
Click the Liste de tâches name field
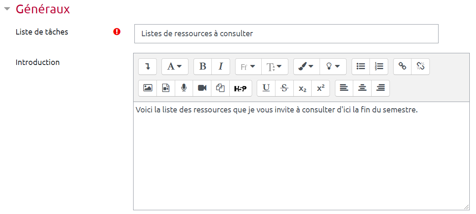tap(286, 34)
